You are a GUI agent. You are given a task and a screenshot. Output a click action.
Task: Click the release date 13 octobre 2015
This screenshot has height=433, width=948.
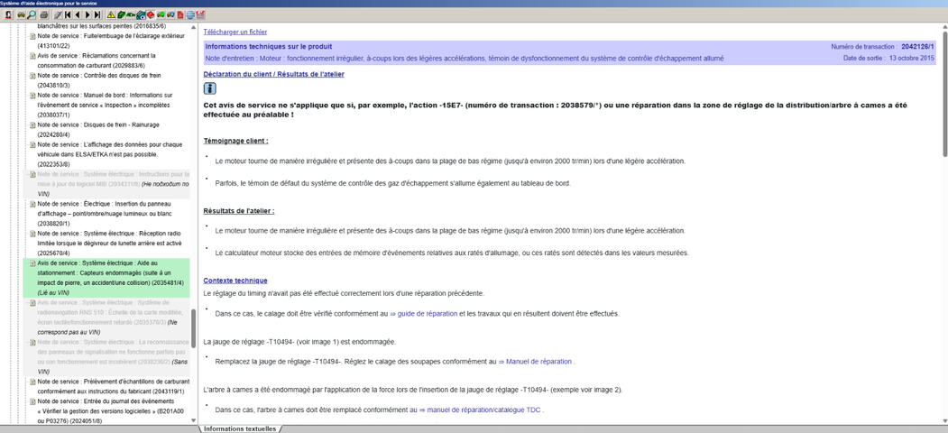[x=911, y=59]
